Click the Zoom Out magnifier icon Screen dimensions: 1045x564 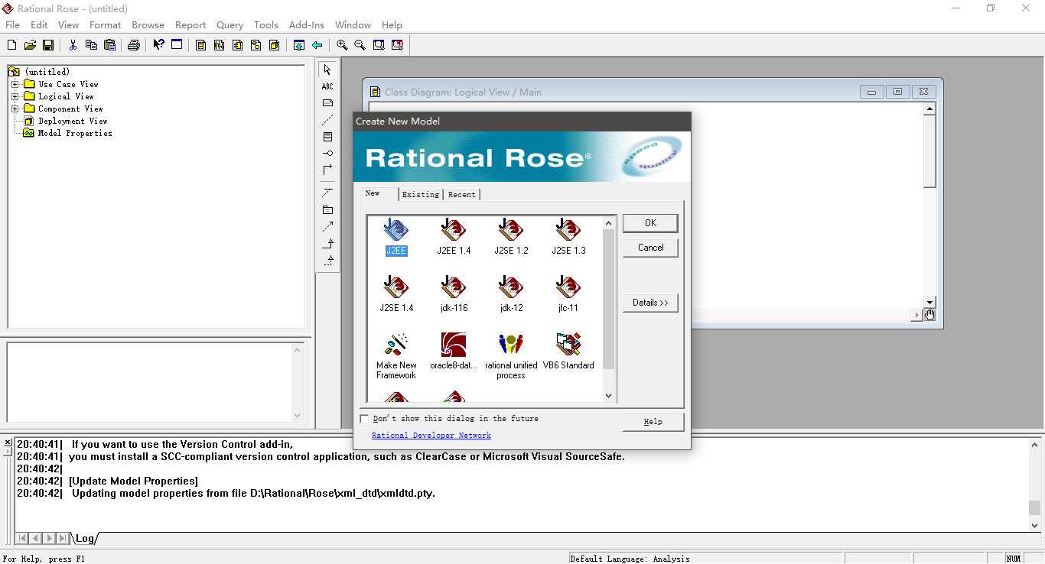coord(360,45)
